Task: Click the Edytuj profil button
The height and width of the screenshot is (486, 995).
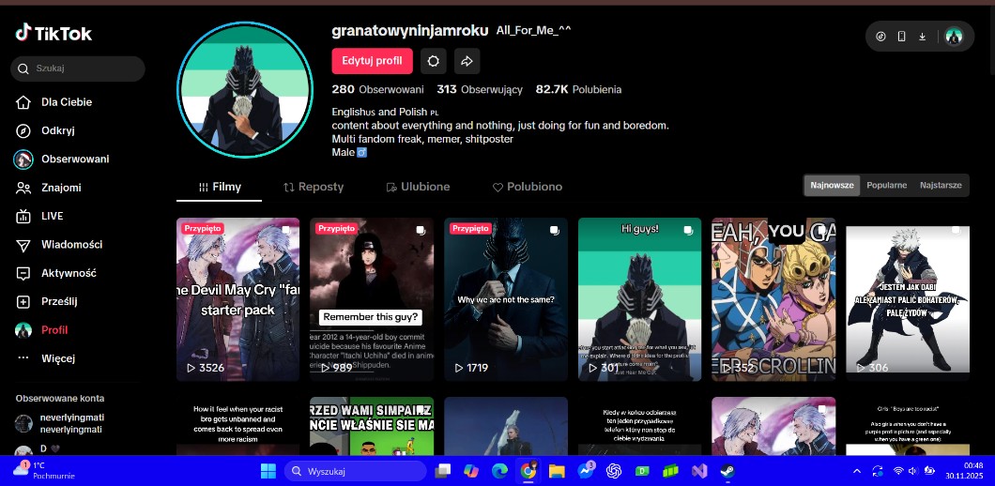Action: tap(372, 61)
